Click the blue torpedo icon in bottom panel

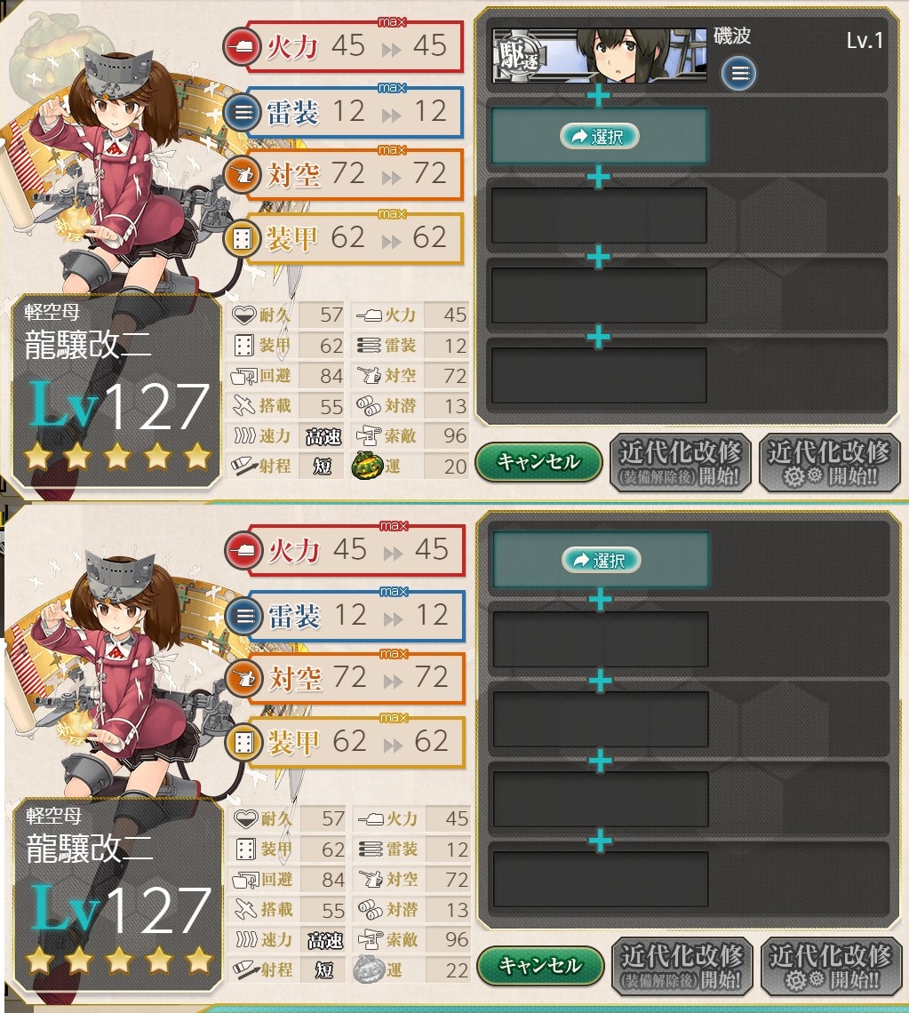click(243, 617)
